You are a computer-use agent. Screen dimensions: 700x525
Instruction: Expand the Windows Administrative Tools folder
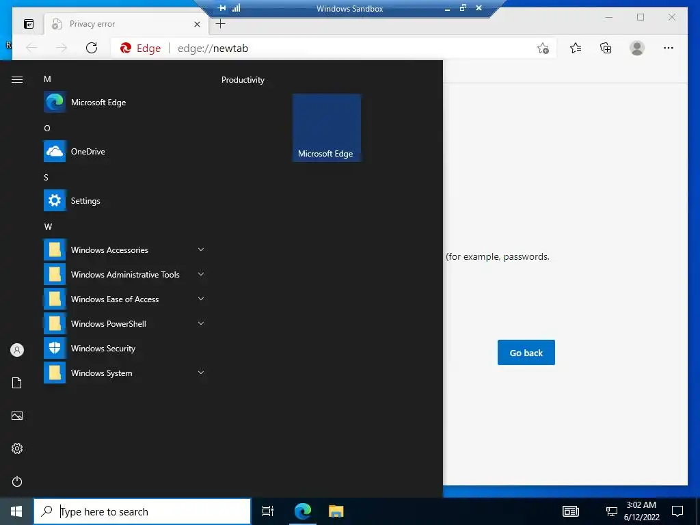[124, 274]
